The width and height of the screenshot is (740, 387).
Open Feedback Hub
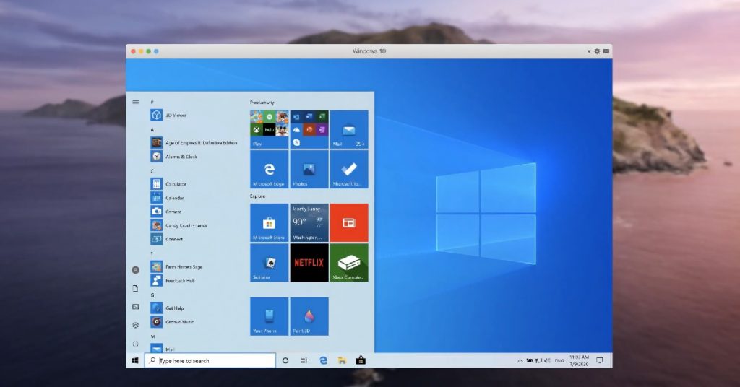pyautogui.click(x=172, y=280)
